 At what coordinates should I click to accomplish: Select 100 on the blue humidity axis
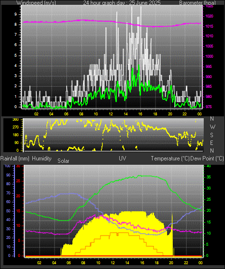(x=7, y=166)
